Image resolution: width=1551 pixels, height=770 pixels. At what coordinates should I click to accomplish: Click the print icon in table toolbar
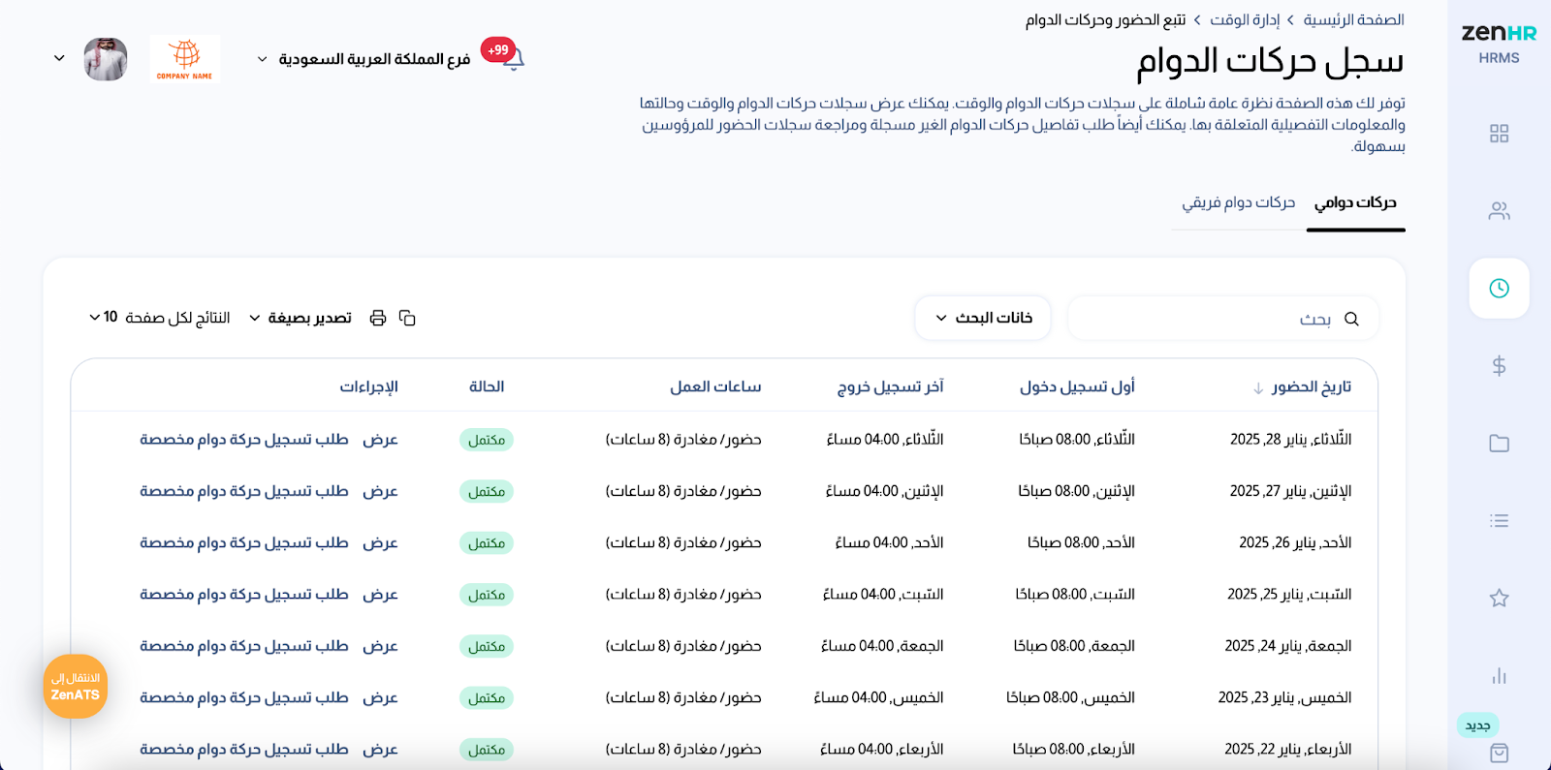pos(378,318)
